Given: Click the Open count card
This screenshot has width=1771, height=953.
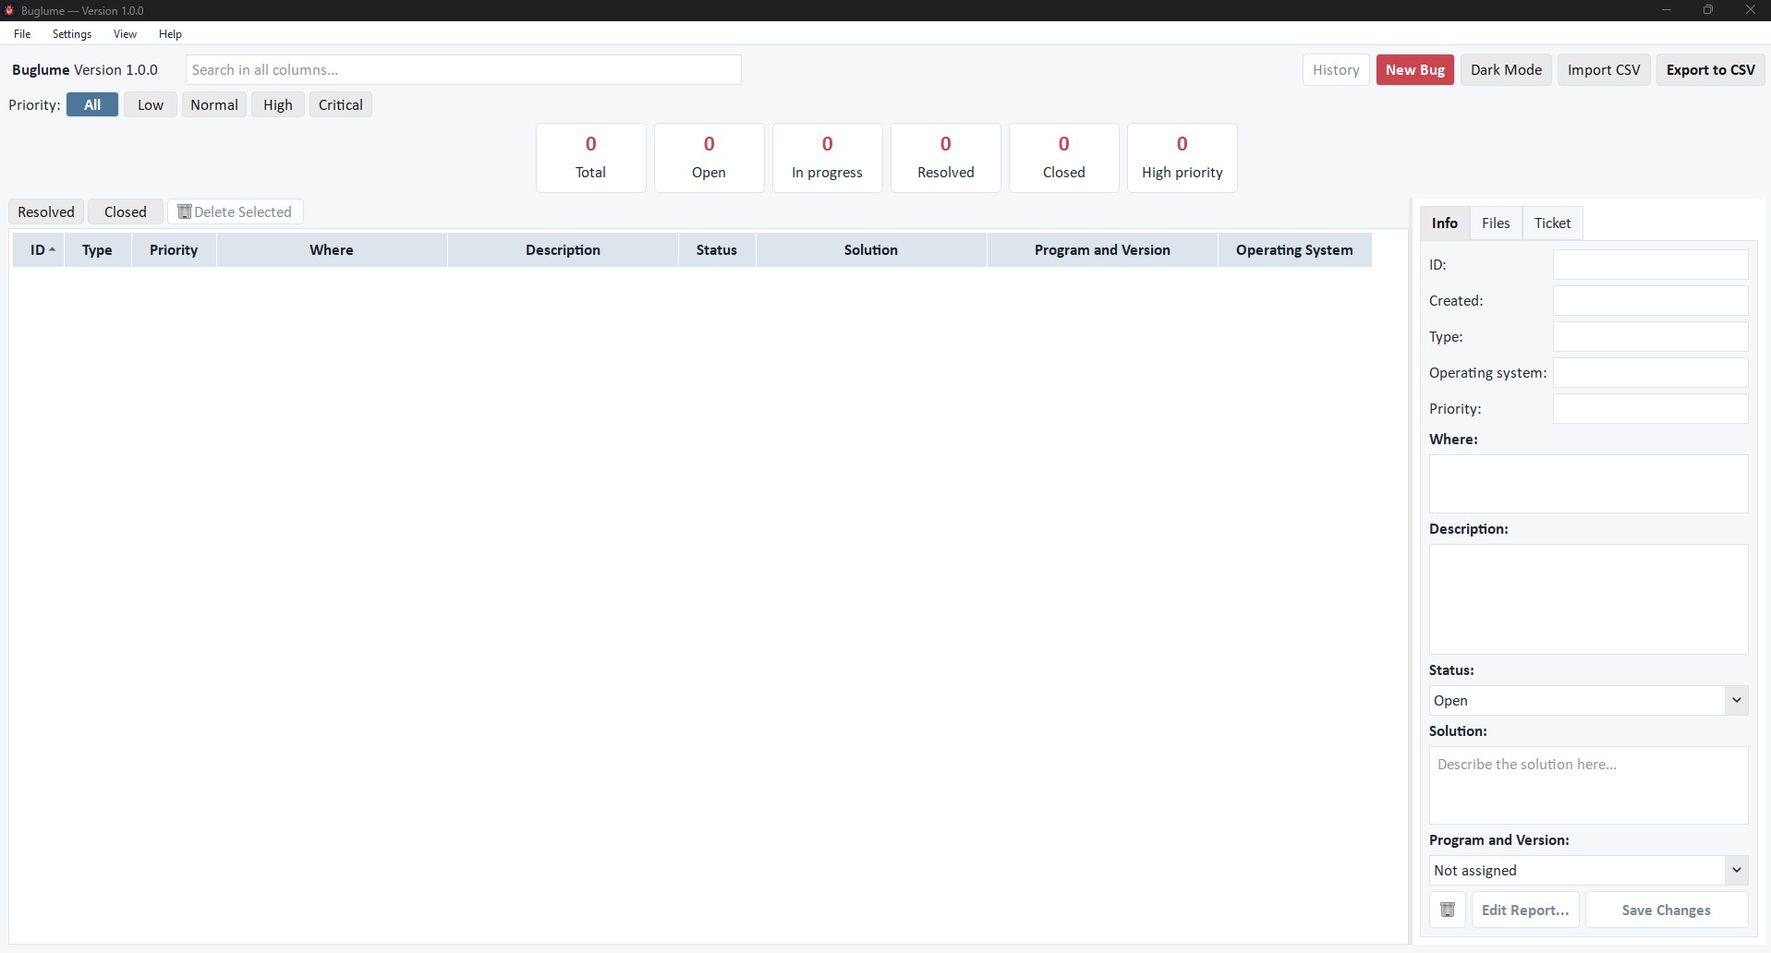Looking at the screenshot, I should pyautogui.click(x=710, y=158).
